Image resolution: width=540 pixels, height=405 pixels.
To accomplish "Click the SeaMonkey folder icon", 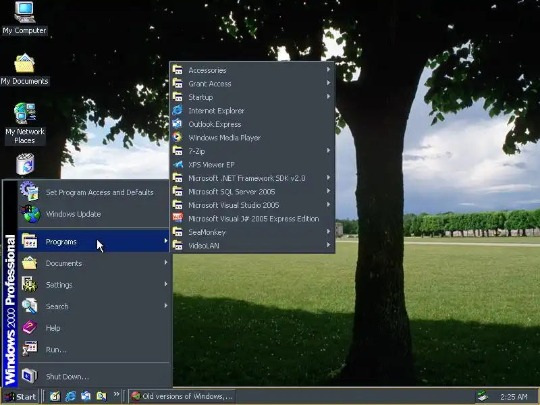I will point(178,232).
